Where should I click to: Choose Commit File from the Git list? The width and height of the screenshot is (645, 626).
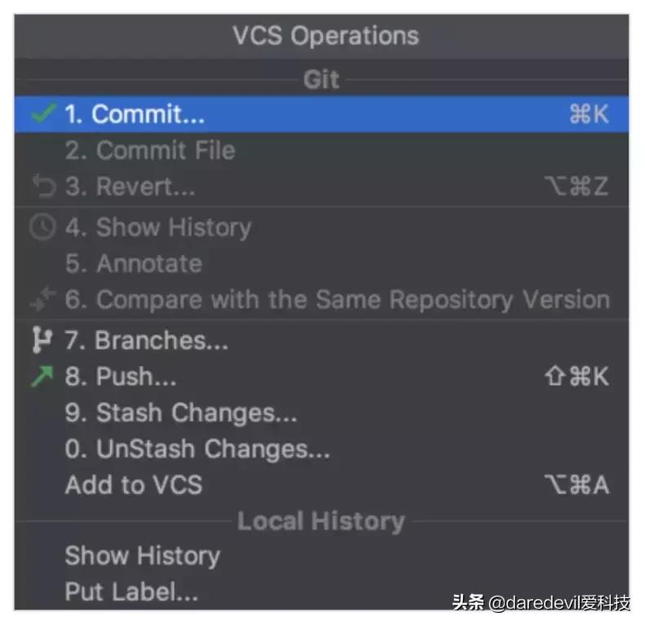(x=149, y=150)
